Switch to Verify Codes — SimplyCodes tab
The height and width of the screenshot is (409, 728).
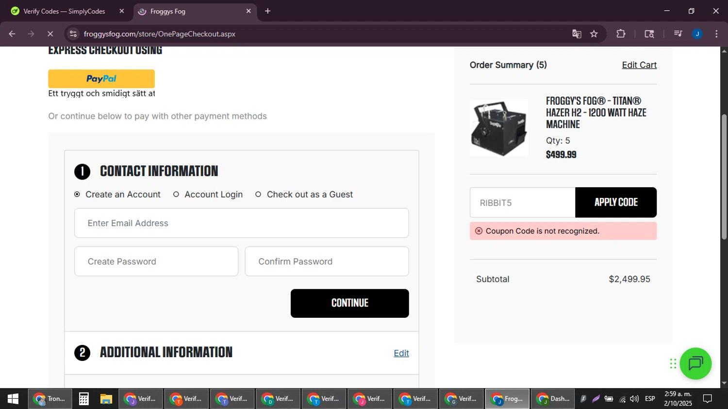click(x=65, y=11)
